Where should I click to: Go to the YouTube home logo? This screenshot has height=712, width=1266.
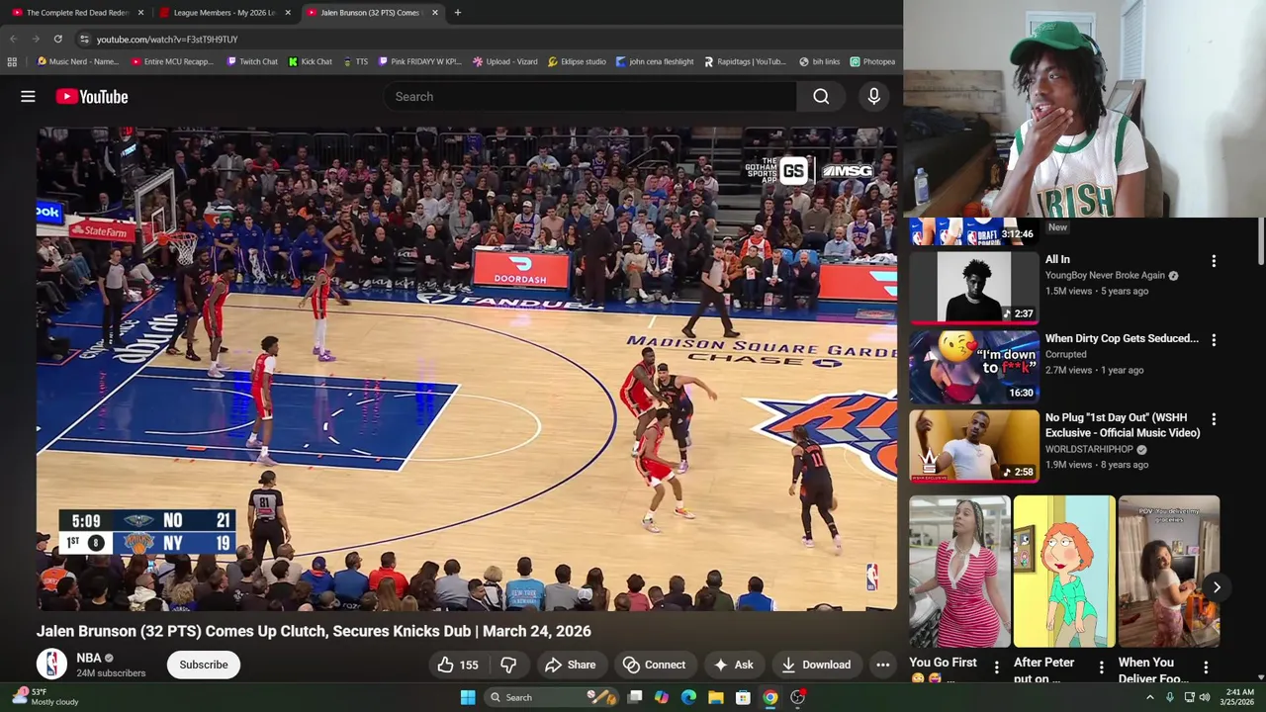pos(92,96)
